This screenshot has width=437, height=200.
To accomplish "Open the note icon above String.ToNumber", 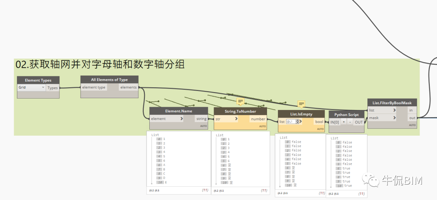I will [240, 101].
